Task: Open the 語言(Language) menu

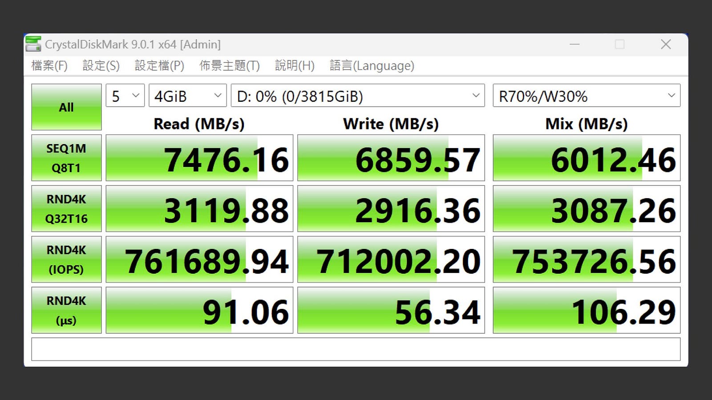Action: click(372, 66)
